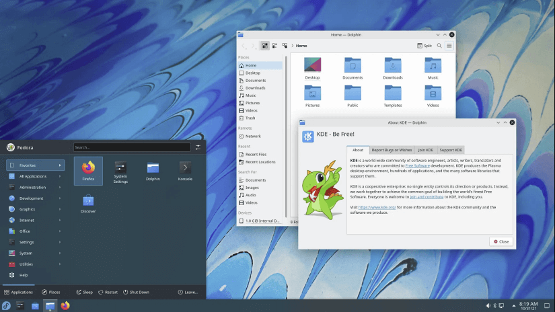Select Recent Locations in Dolphin sidebar
This screenshot has height=312, width=555.
[260, 162]
